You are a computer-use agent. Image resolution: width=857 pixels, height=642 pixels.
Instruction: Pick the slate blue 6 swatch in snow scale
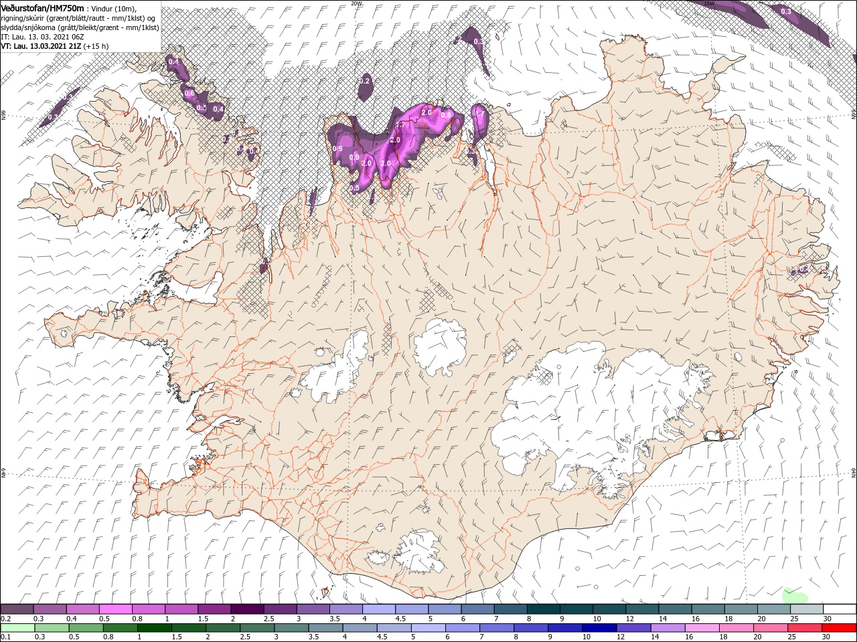(x=477, y=609)
